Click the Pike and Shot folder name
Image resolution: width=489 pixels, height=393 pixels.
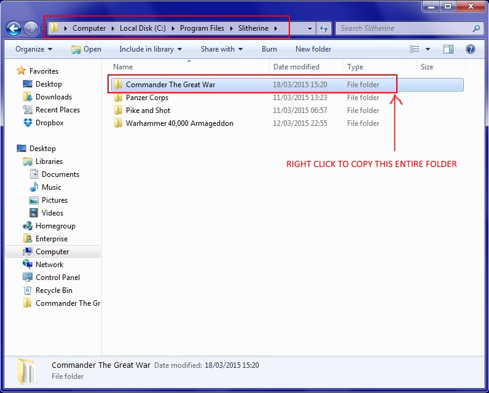click(148, 111)
